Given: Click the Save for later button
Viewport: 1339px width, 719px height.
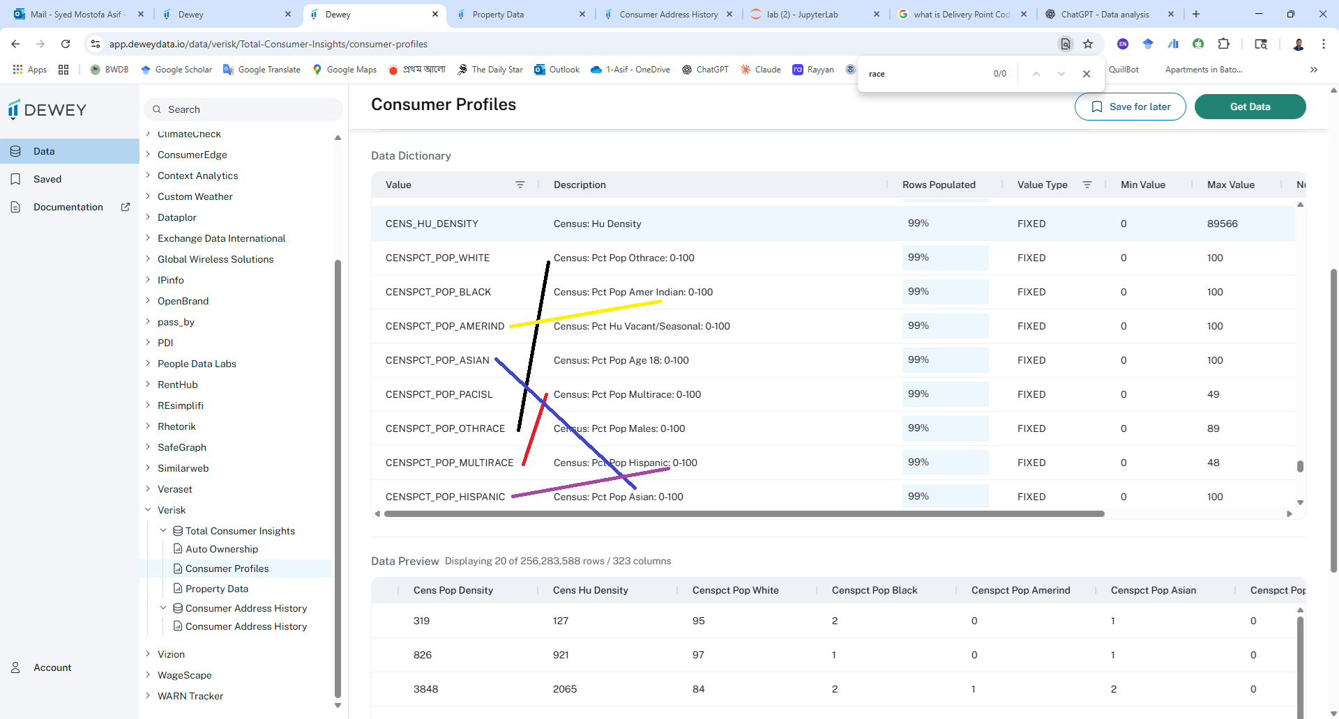Looking at the screenshot, I should [1130, 107].
